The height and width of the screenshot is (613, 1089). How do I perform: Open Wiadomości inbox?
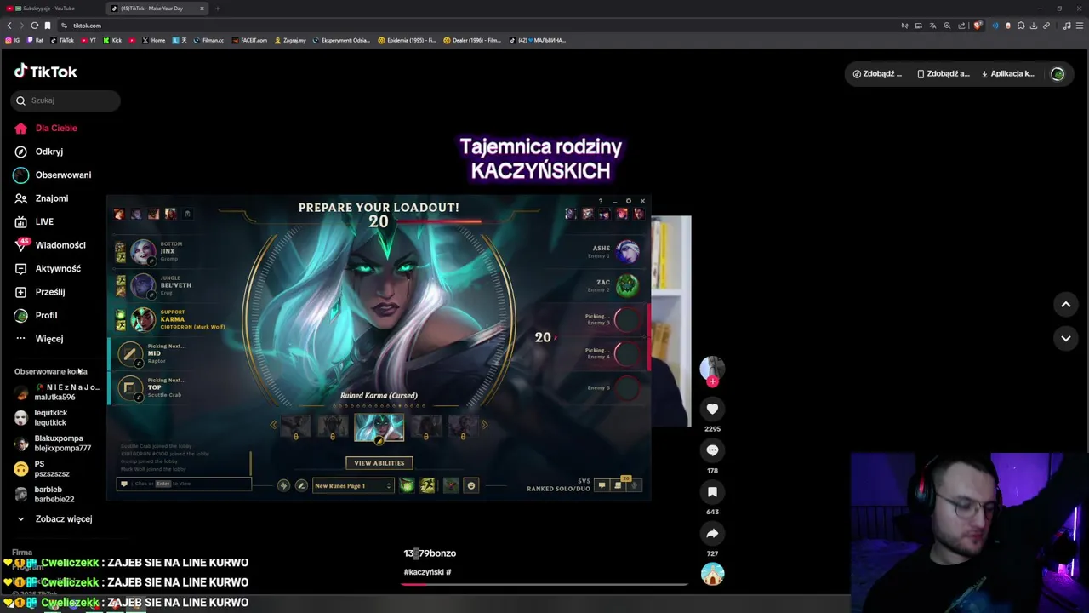pyautogui.click(x=49, y=245)
